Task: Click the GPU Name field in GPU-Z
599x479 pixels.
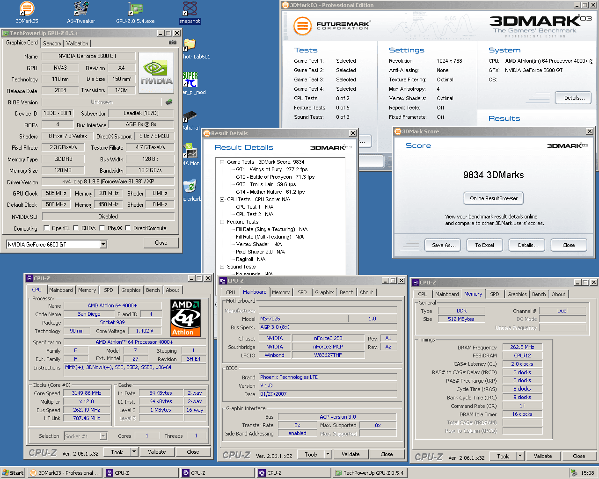Action: tap(88, 56)
